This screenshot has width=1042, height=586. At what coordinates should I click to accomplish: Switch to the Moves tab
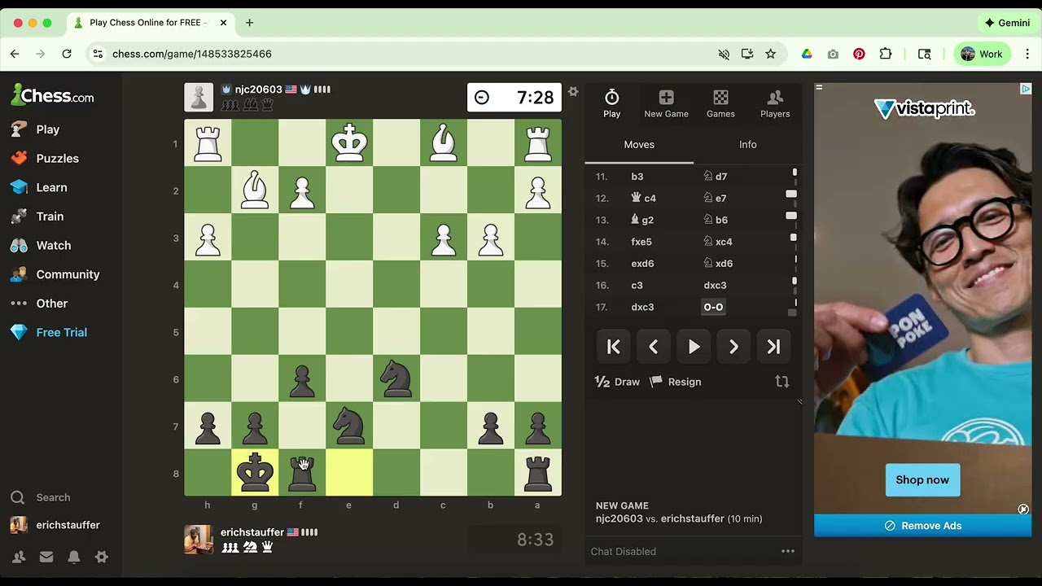coord(639,145)
